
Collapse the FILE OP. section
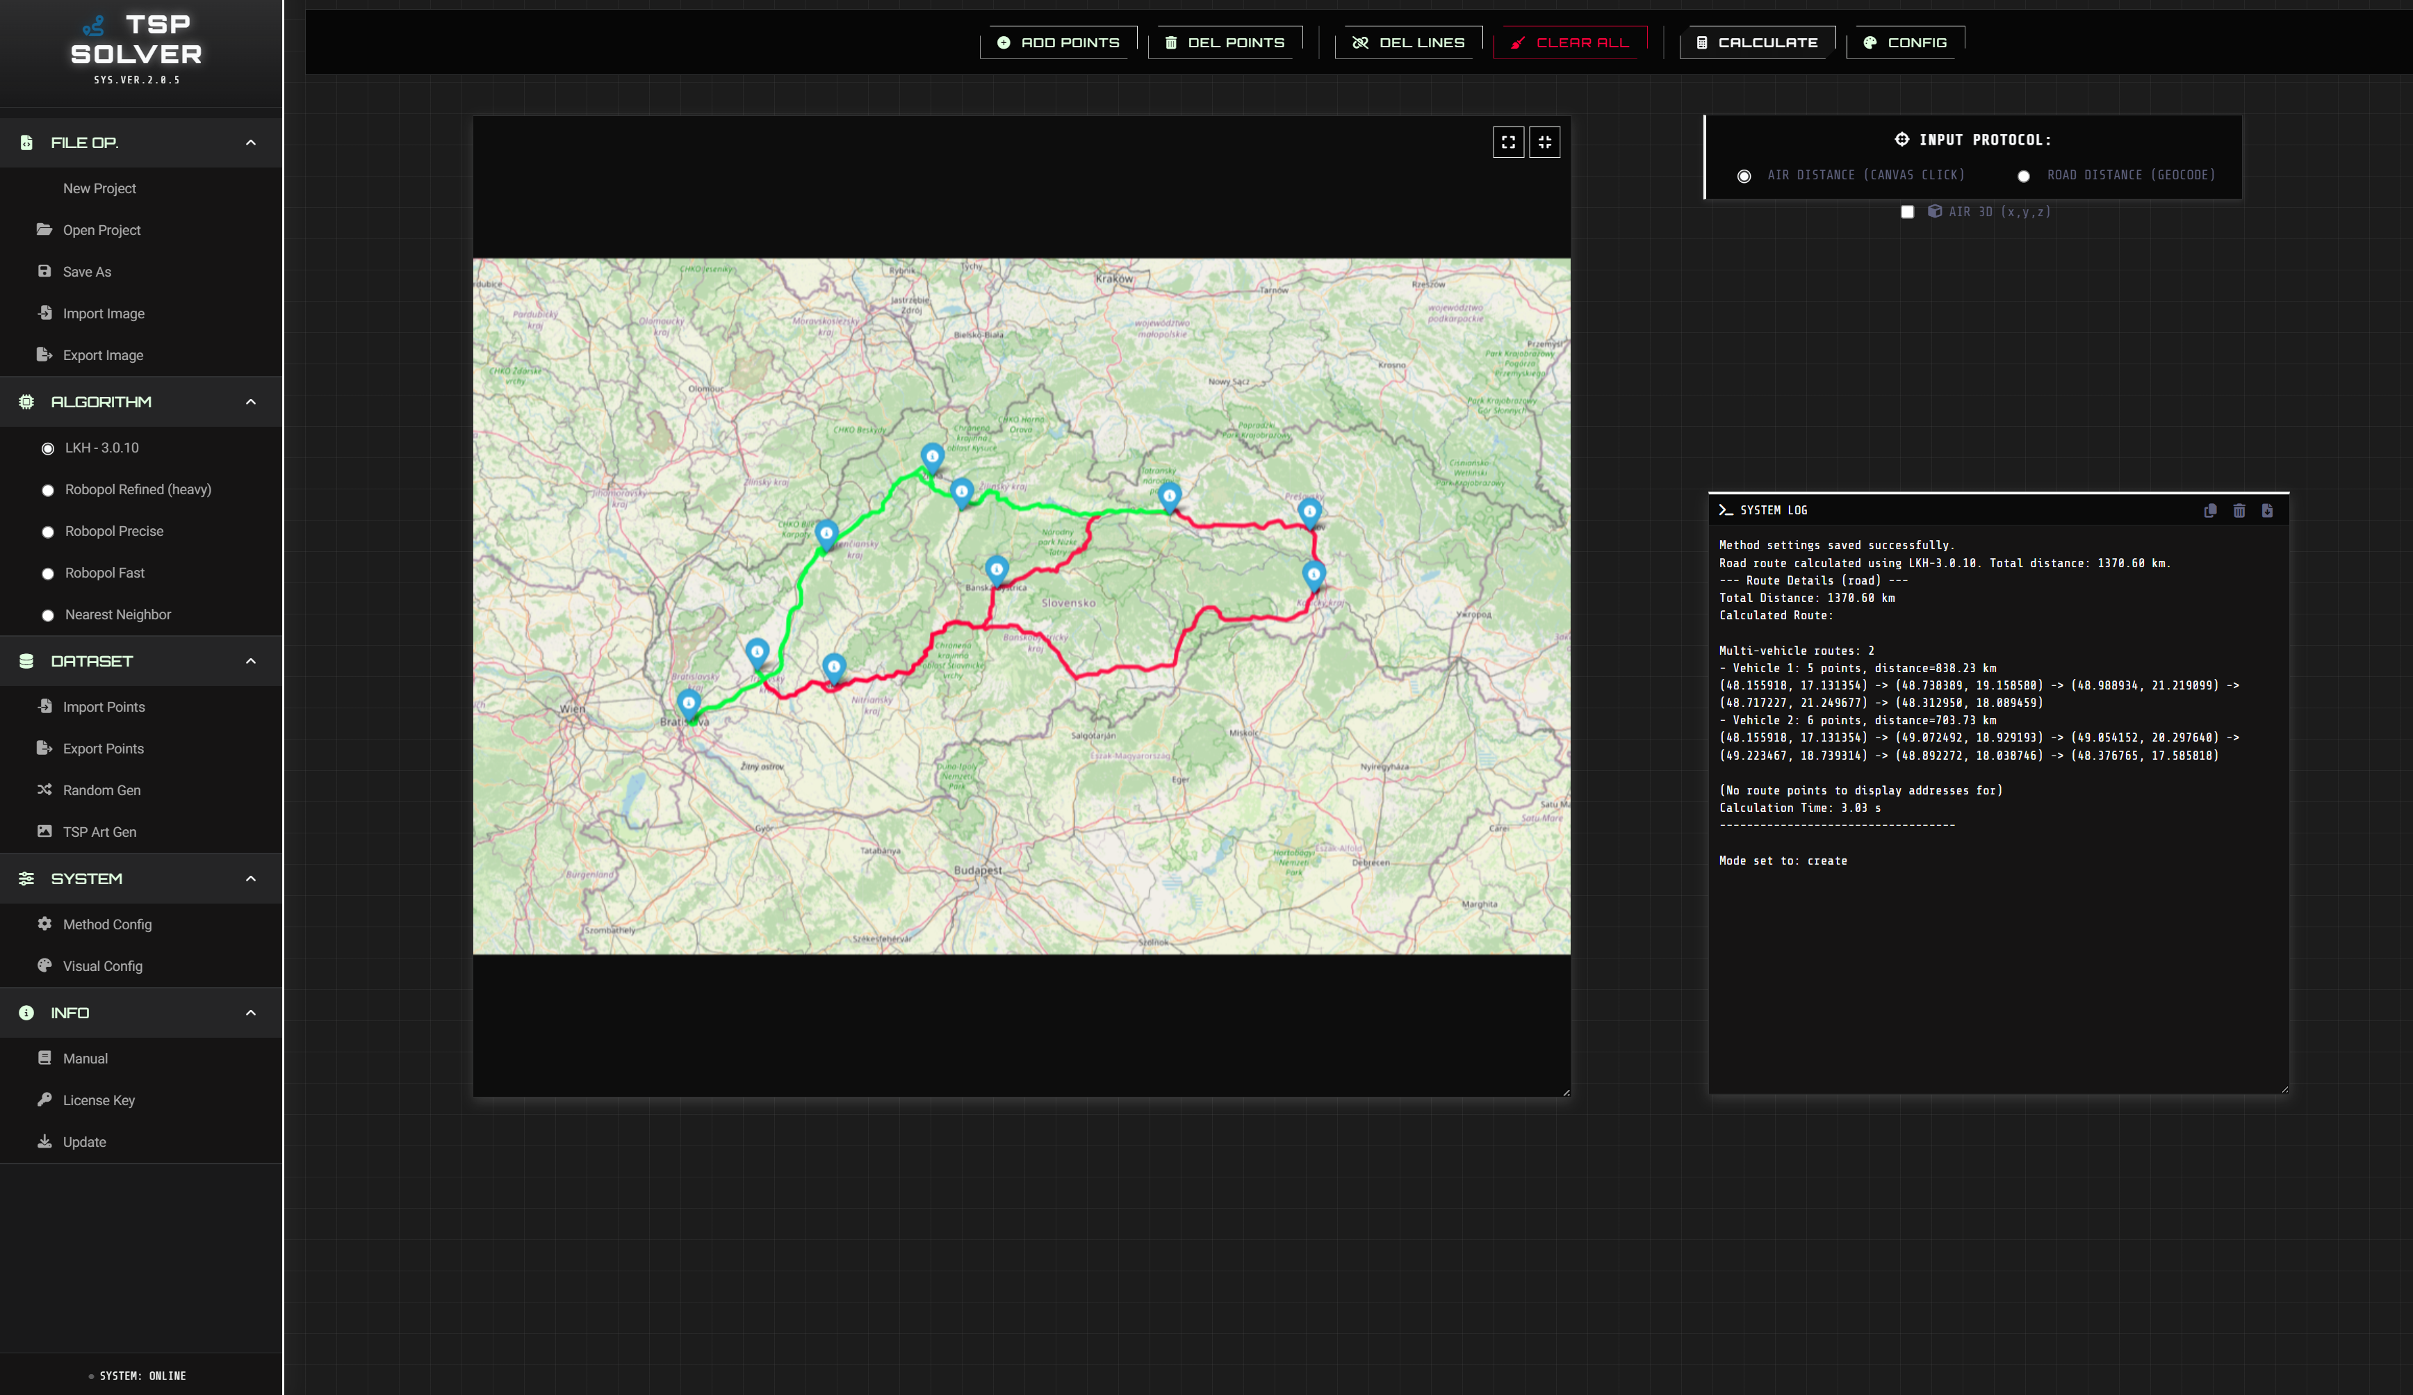point(251,142)
